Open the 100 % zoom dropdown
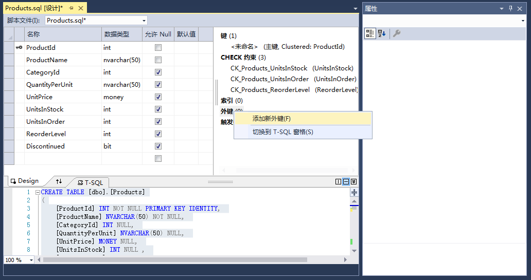 [31, 260]
